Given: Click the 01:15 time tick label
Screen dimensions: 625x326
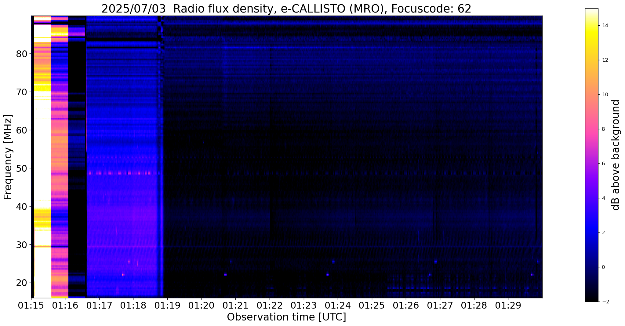Looking at the screenshot, I should pyautogui.click(x=31, y=305).
